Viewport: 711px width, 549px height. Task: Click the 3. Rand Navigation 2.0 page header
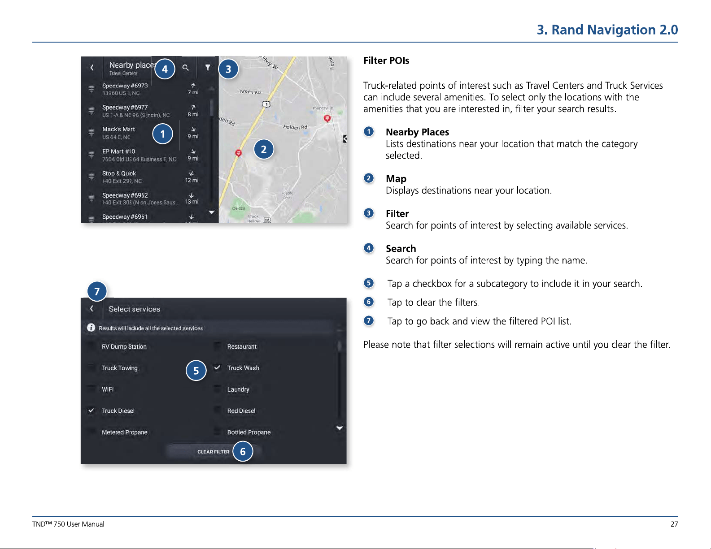coord(607,30)
